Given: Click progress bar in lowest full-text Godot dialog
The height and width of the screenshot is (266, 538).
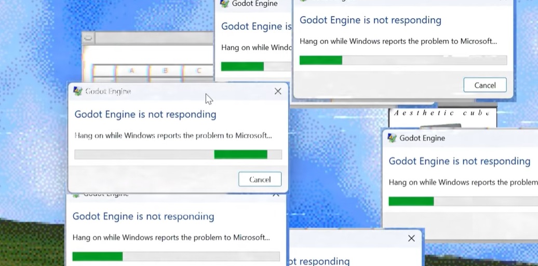Looking at the screenshot, I should (176, 256).
